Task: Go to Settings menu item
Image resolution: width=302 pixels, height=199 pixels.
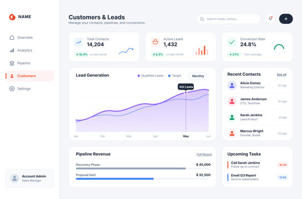Action: click(x=30, y=89)
